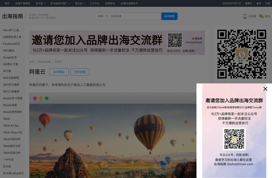Open SEO工具集锦 in the sidebar
Screen dimensions: 272x178
click(11, 91)
